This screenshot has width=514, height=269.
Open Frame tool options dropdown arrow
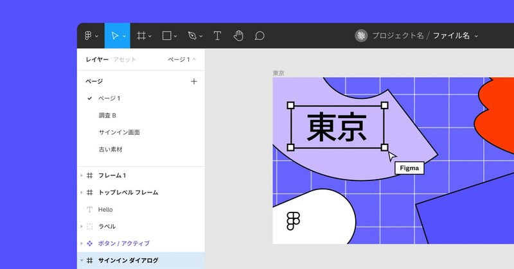coord(150,37)
